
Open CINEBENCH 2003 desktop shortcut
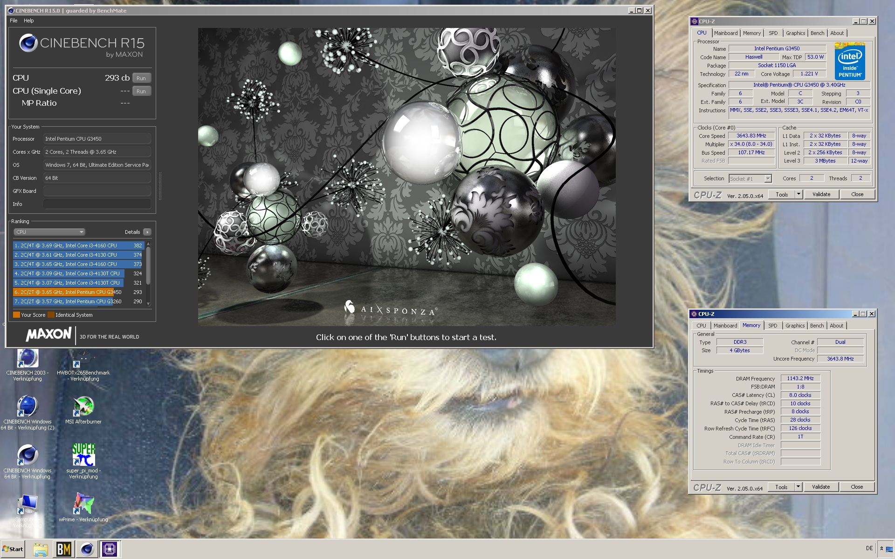pyautogui.click(x=28, y=365)
